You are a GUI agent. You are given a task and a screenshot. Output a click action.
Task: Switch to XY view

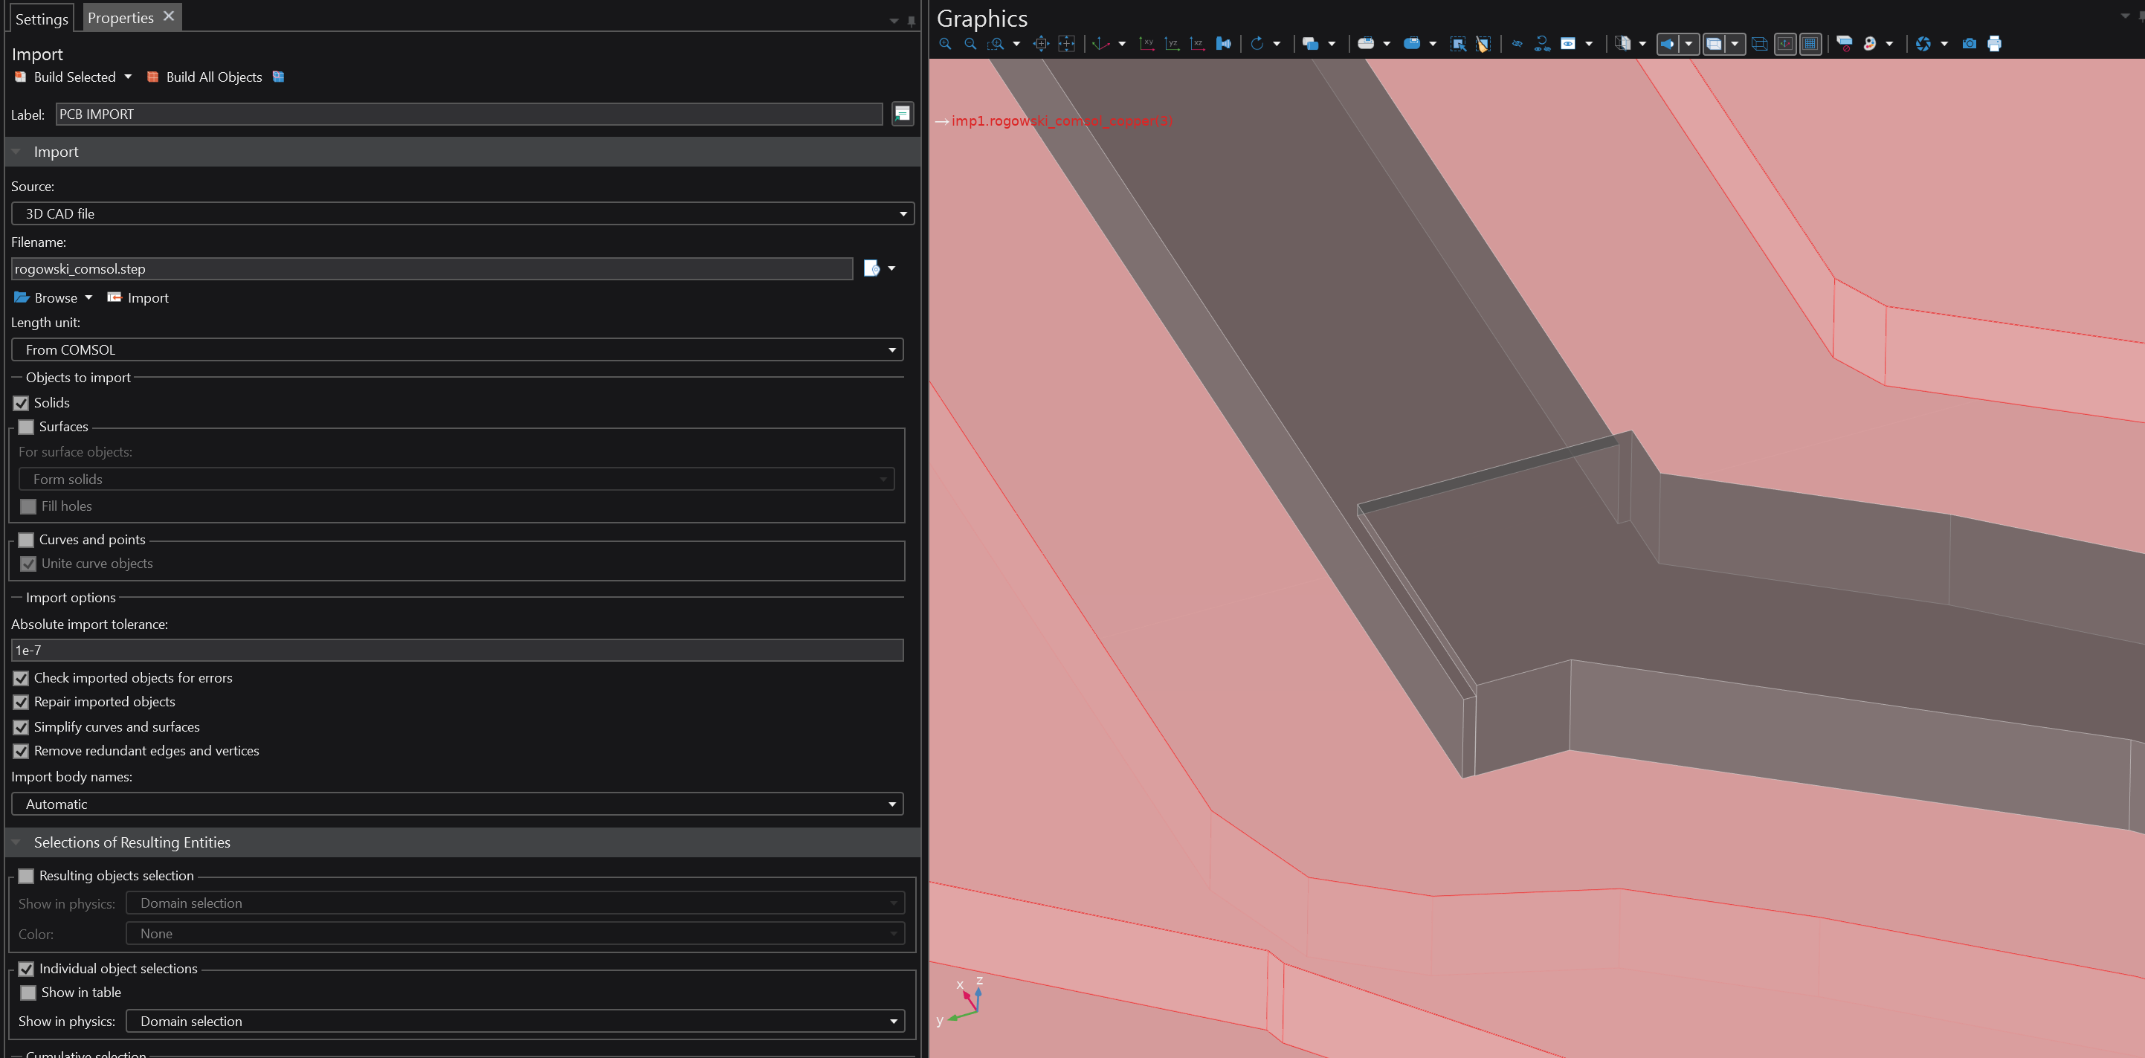click(1146, 44)
